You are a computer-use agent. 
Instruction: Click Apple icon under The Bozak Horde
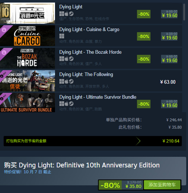(x=66, y=59)
